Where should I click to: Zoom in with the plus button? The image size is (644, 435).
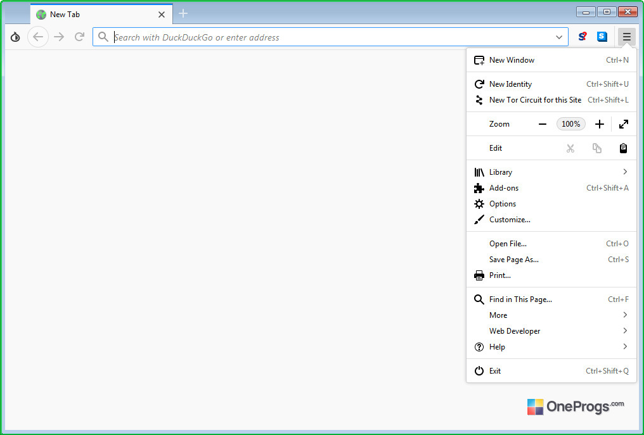tap(600, 124)
